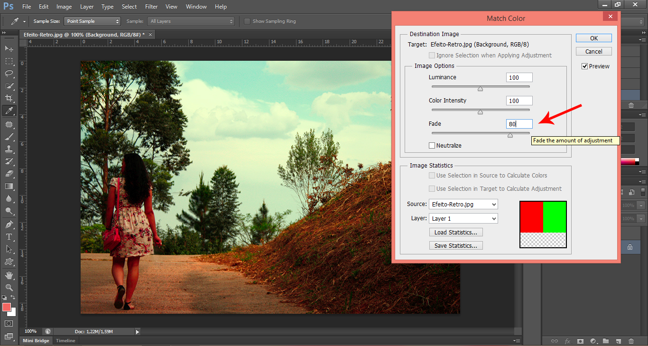Screen dimensions: 648x346
Task: Uncheck the Preview checkbox
Action: coord(585,66)
